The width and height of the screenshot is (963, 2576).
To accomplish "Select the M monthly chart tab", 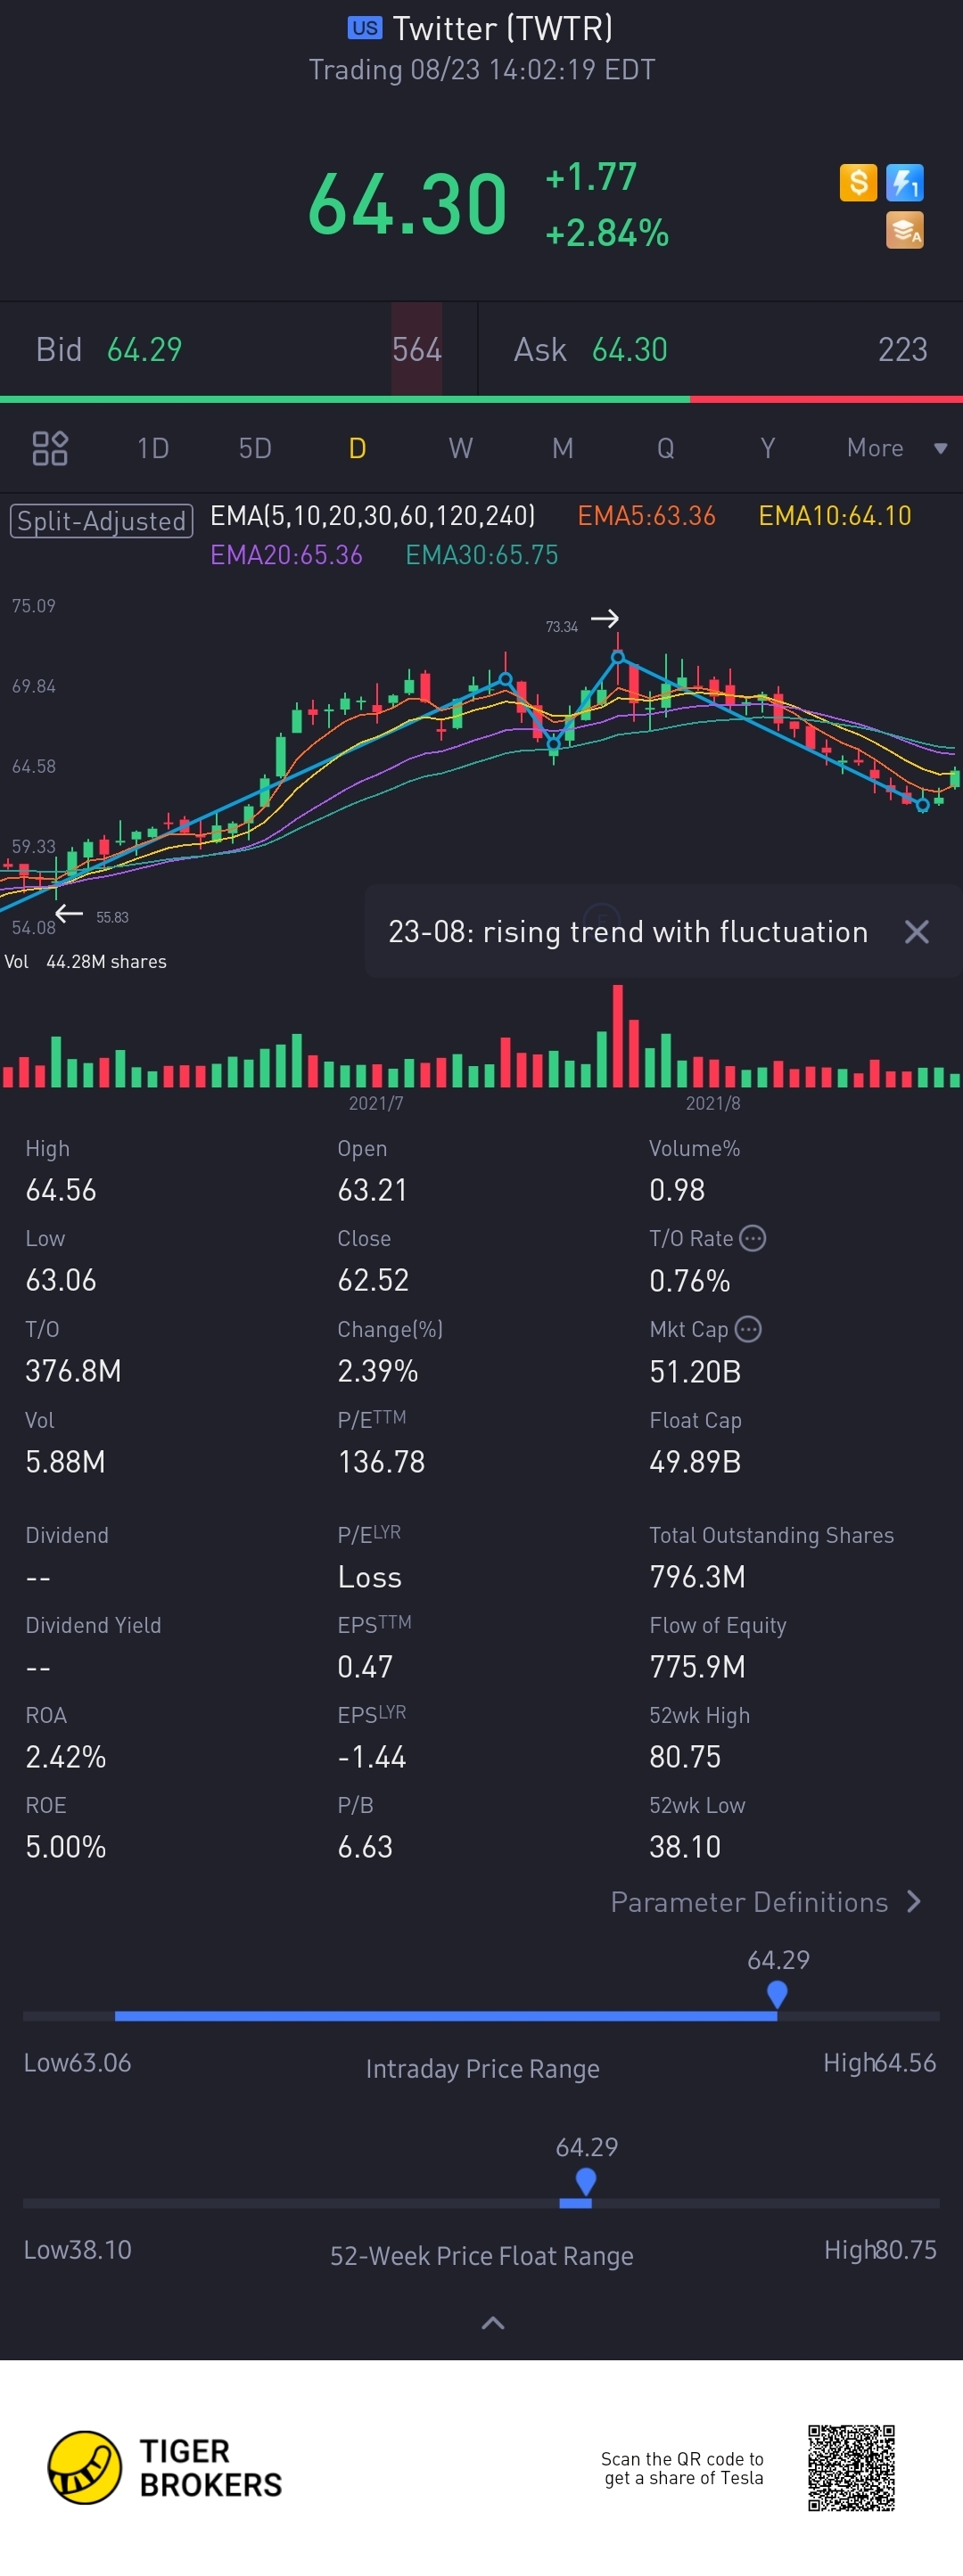I will tap(563, 448).
